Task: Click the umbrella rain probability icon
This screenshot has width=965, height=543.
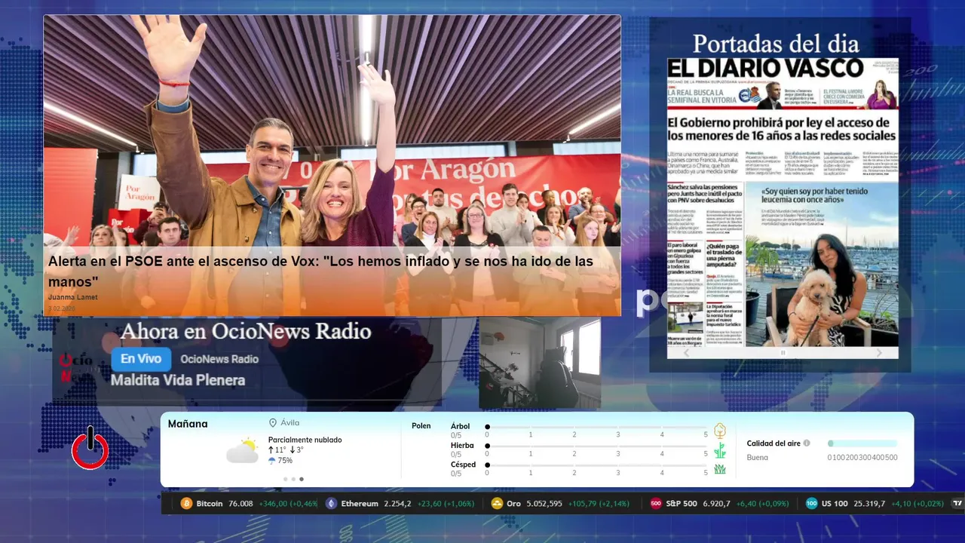Action: pos(272,460)
